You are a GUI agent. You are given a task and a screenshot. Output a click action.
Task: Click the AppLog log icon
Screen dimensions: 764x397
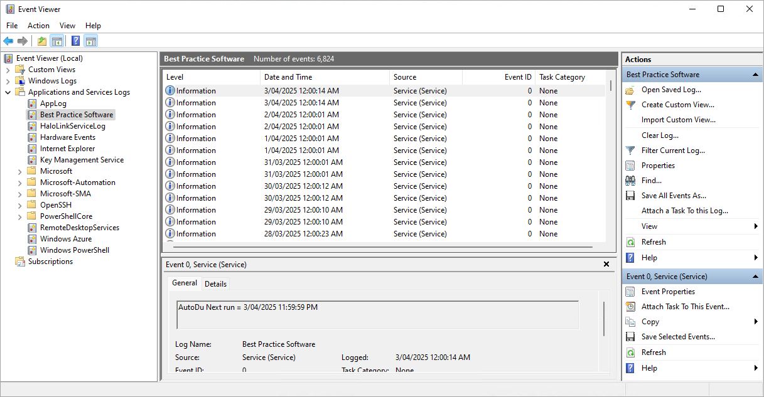33,103
